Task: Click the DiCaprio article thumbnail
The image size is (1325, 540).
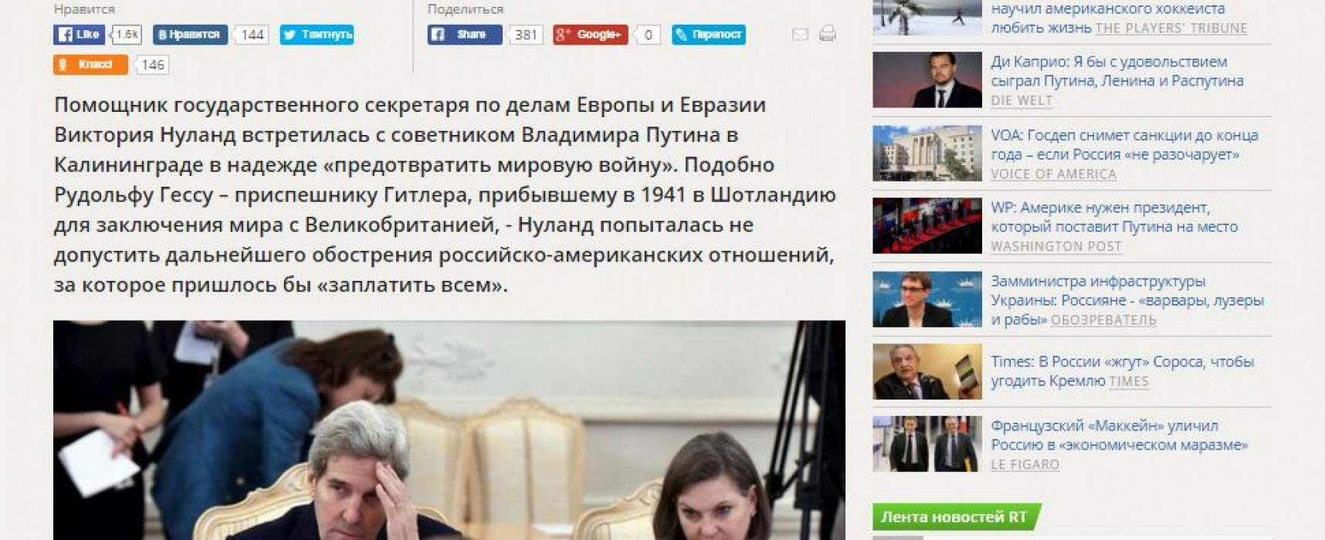Action: (927, 80)
